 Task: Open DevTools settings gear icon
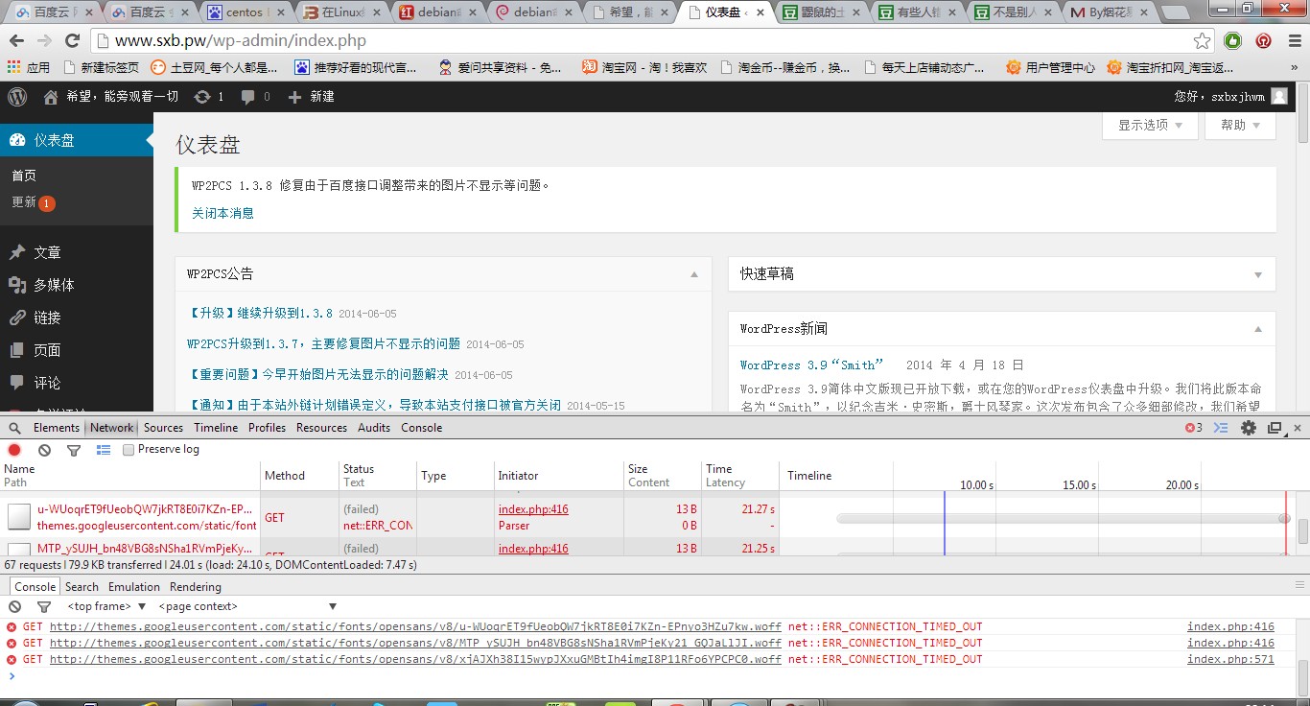click(x=1248, y=428)
